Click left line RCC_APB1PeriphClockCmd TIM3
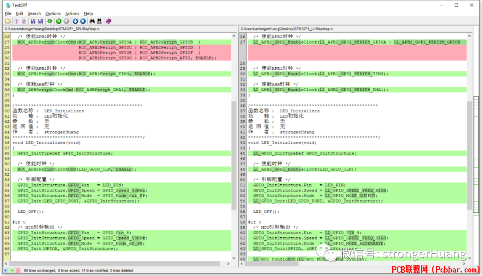Viewport: 482px width, 276px height. point(121,74)
